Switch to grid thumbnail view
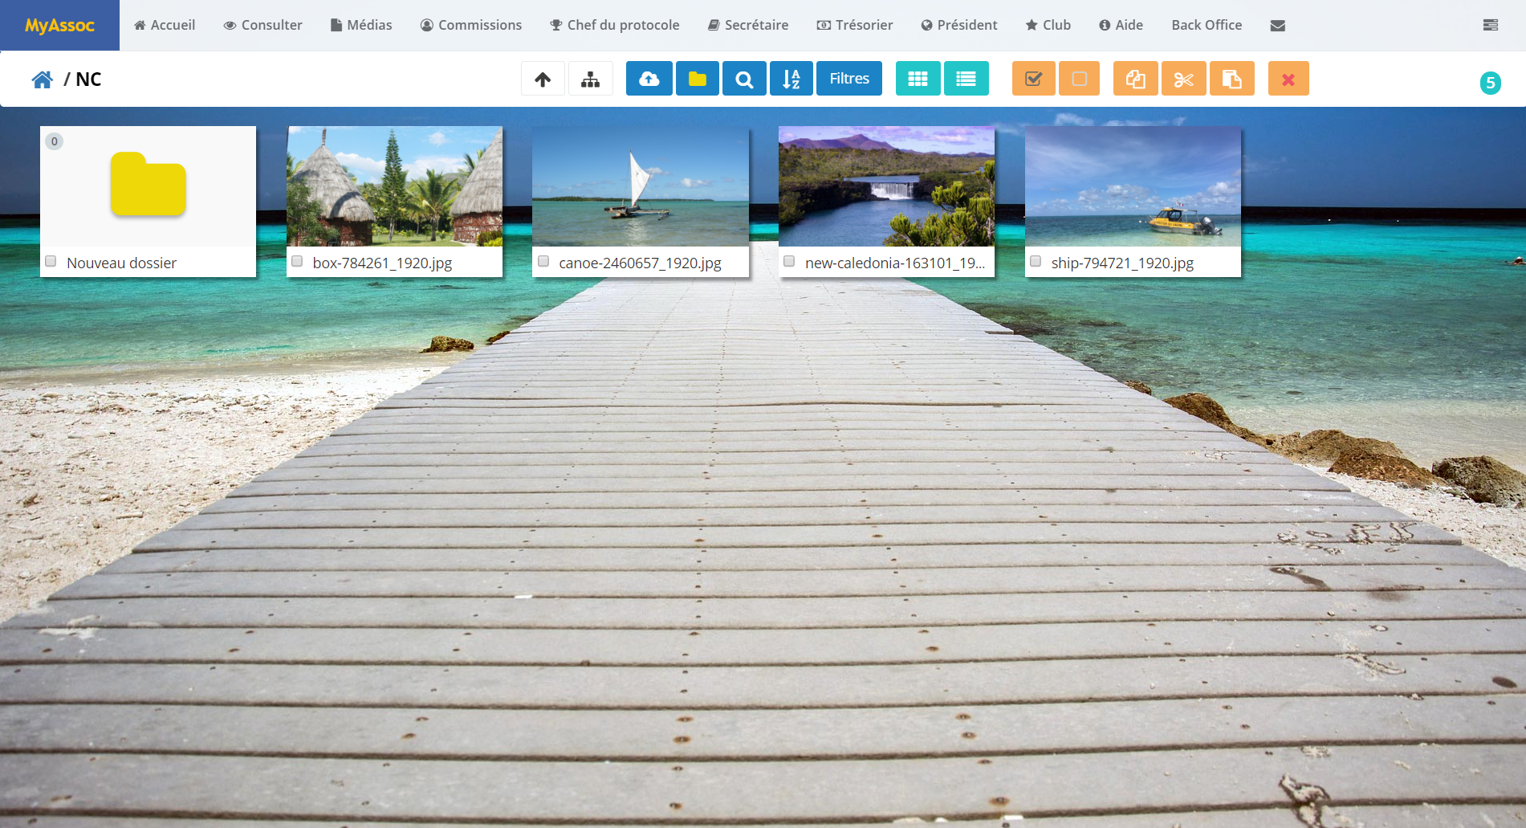 click(x=918, y=79)
